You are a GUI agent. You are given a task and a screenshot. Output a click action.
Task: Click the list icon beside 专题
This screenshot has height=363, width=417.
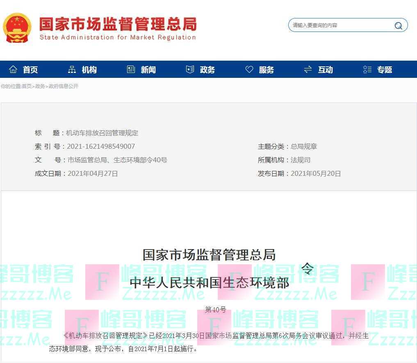click(367, 70)
